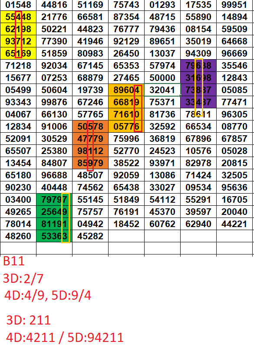Click the cell containing 45282
This screenshot has height=348, width=254.
click(90, 236)
